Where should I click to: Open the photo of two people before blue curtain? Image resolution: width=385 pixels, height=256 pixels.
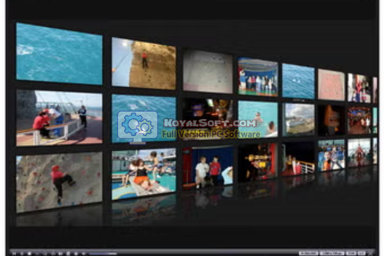[x=208, y=167]
